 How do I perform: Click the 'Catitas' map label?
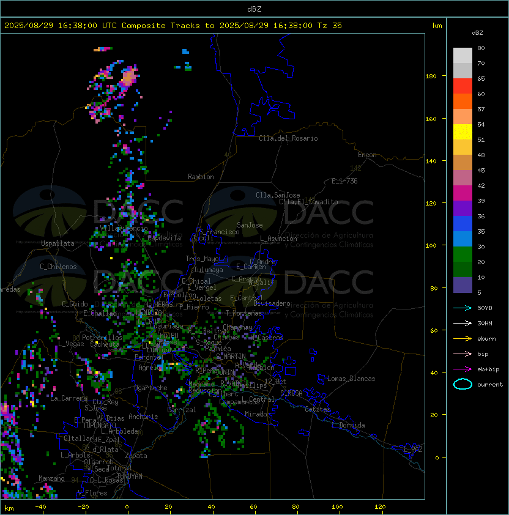point(318,409)
